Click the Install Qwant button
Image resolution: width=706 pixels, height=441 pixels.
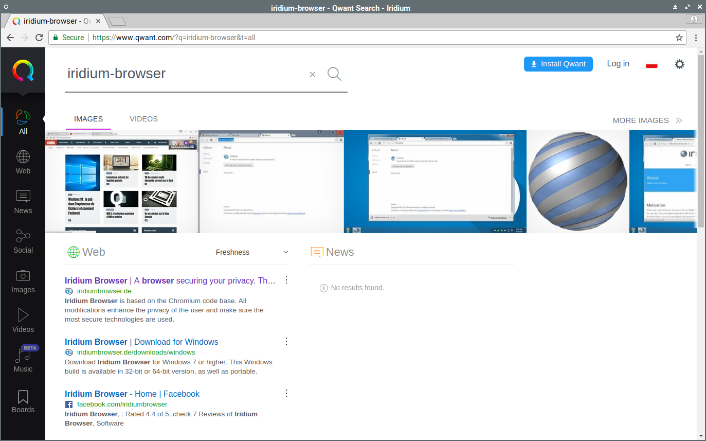(558, 64)
